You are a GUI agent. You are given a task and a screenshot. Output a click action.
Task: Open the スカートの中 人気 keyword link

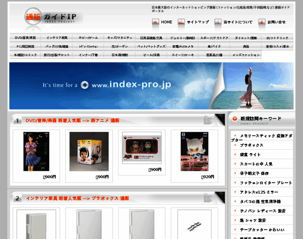click(x=256, y=164)
